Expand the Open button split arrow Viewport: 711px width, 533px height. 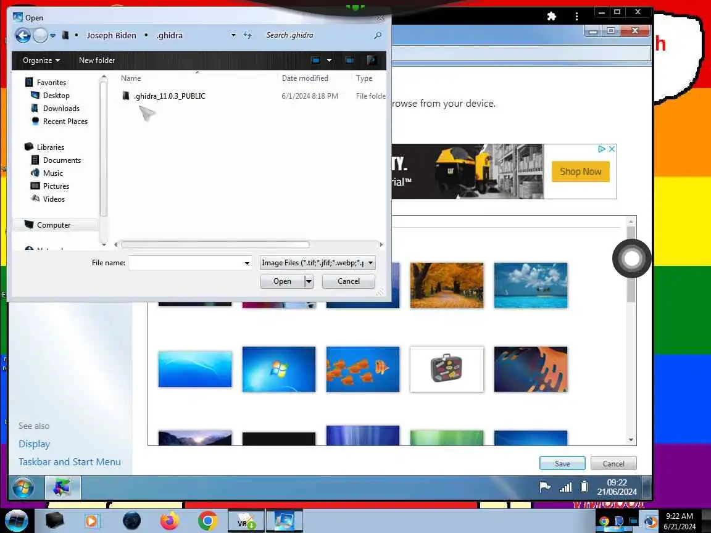coord(309,281)
